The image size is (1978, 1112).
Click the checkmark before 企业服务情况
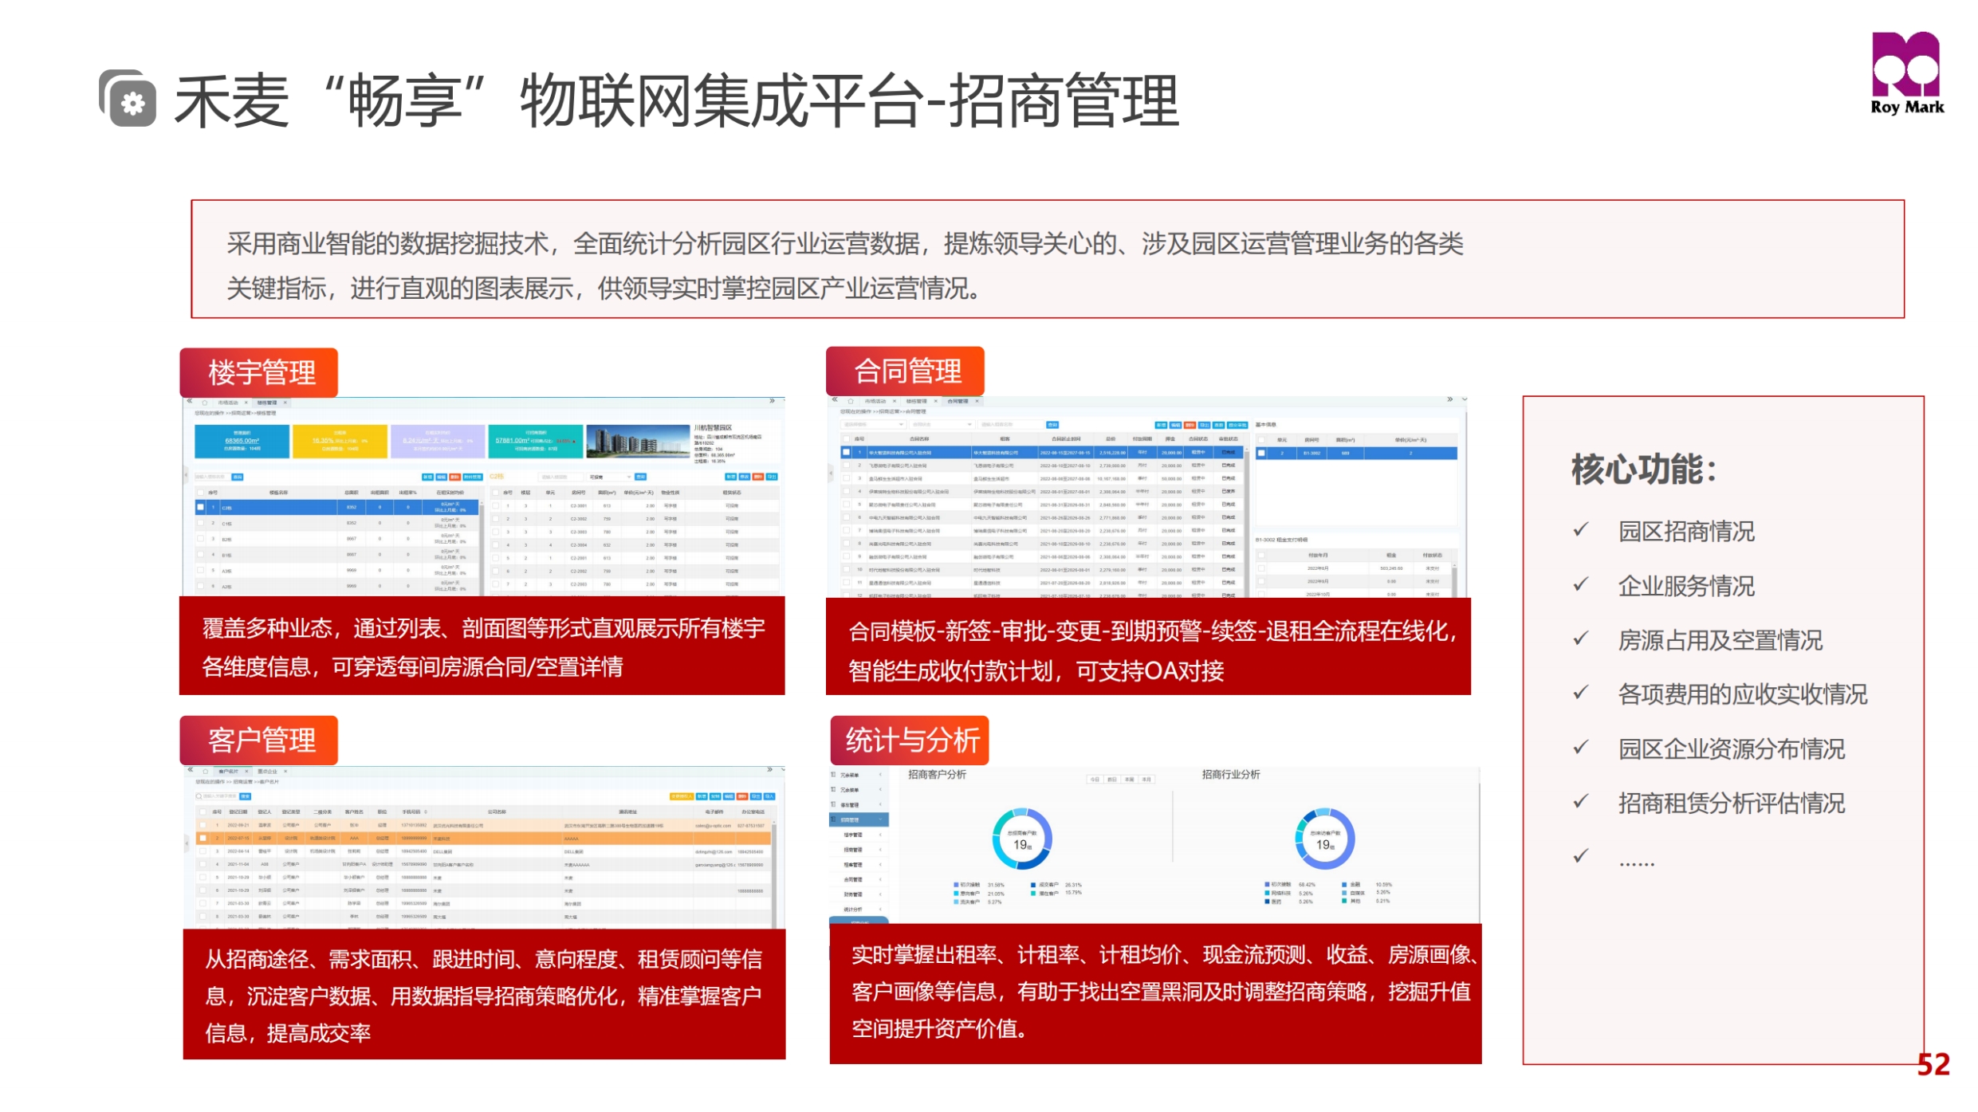tap(1581, 584)
